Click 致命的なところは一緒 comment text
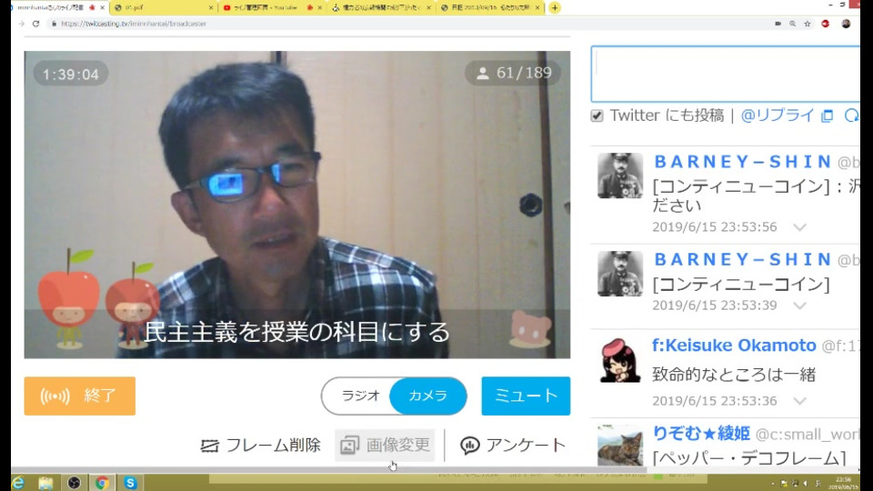This screenshot has width=873, height=491. pos(734,374)
